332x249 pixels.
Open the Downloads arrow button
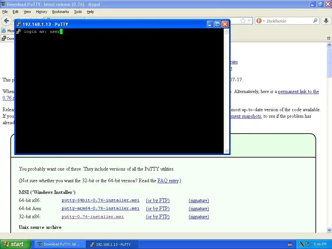(x=326, y=20)
